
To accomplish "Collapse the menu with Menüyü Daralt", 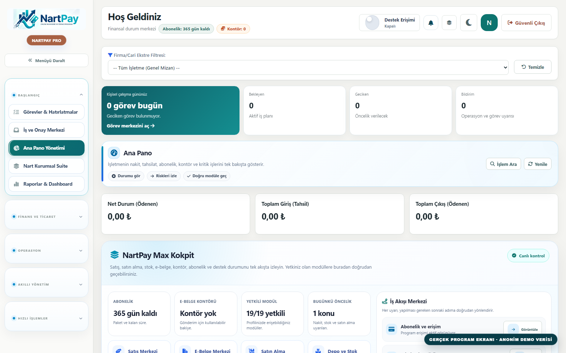I will coord(46,60).
